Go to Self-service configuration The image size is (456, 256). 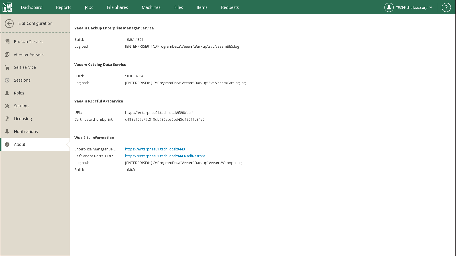pos(35,67)
